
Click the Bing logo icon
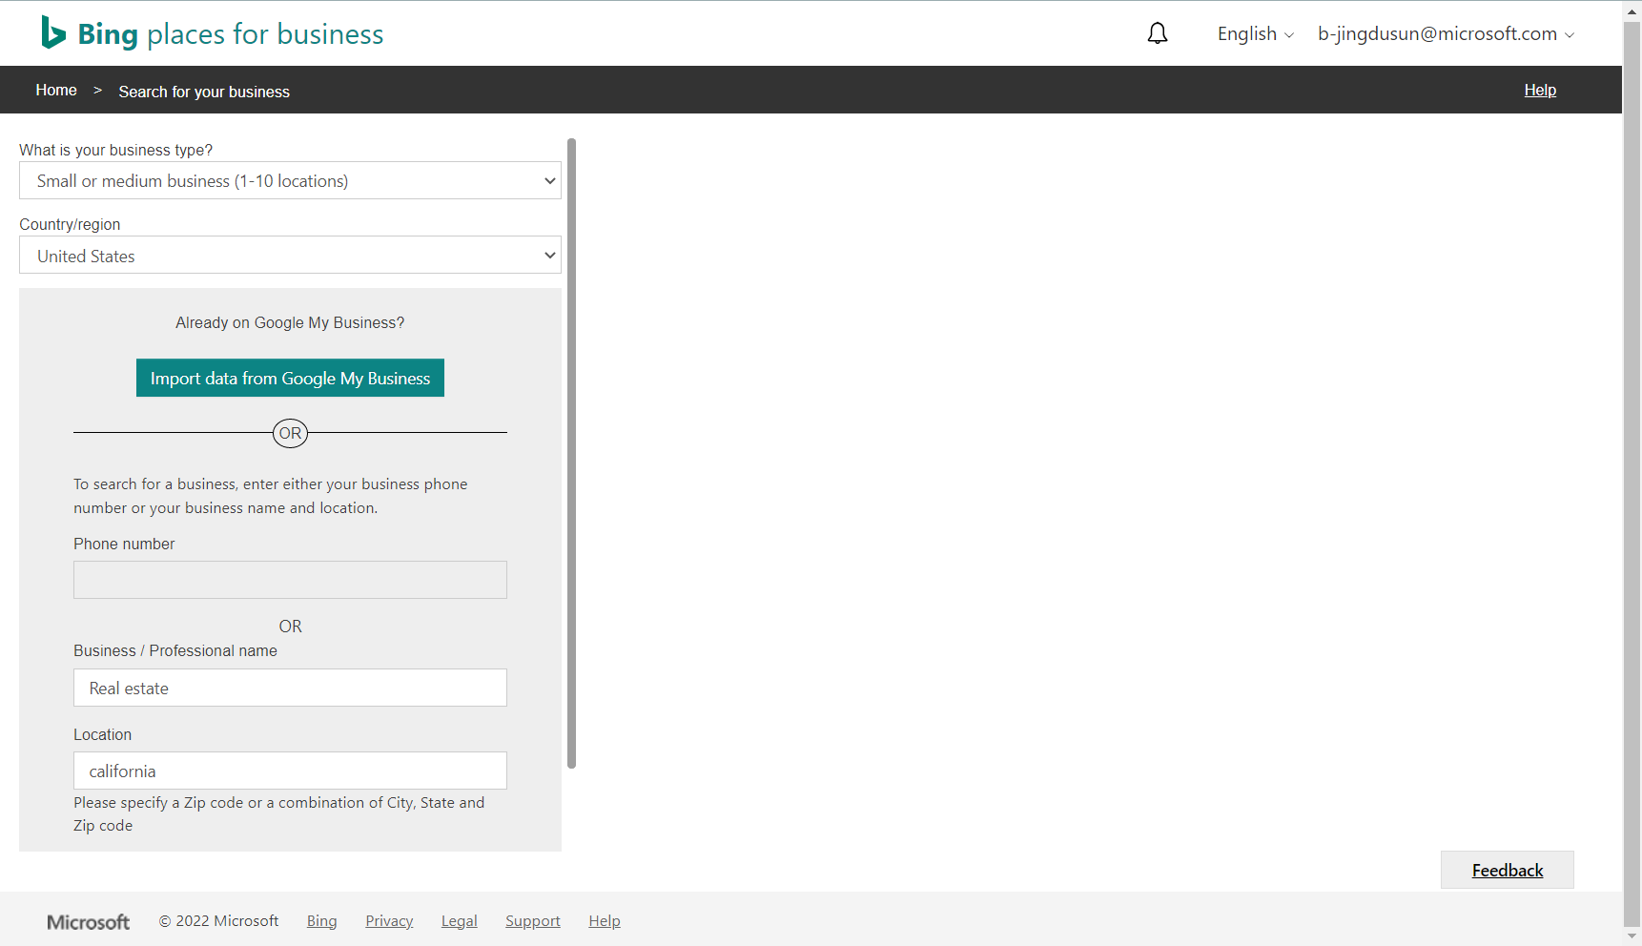tap(53, 33)
